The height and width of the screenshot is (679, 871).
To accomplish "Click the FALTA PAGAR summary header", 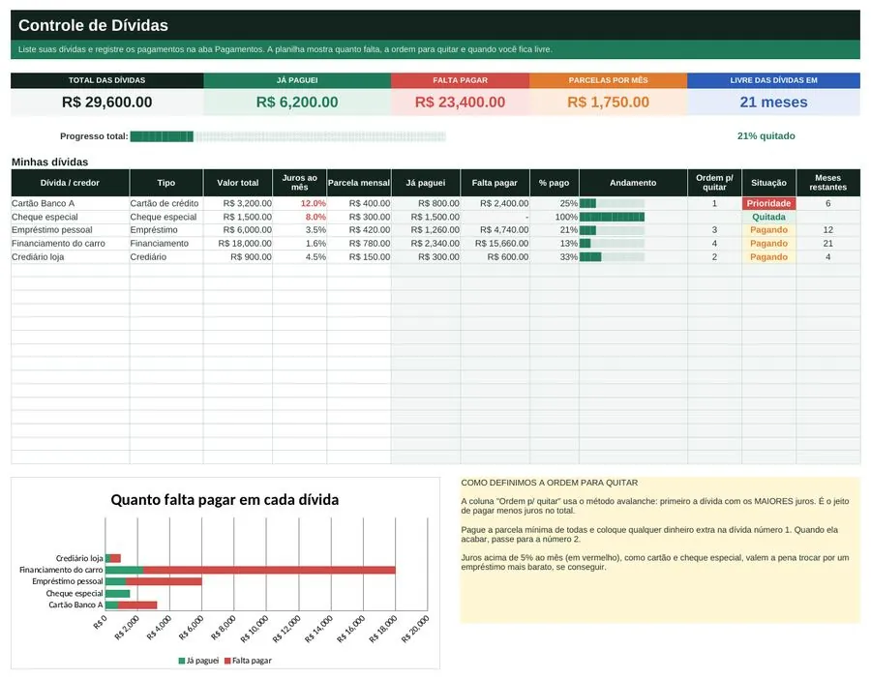I will pyautogui.click(x=460, y=80).
